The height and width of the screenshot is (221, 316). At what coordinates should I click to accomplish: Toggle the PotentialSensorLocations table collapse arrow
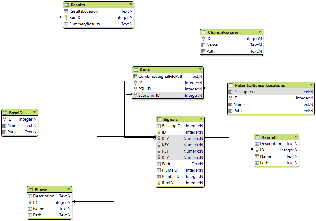click(311, 85)
